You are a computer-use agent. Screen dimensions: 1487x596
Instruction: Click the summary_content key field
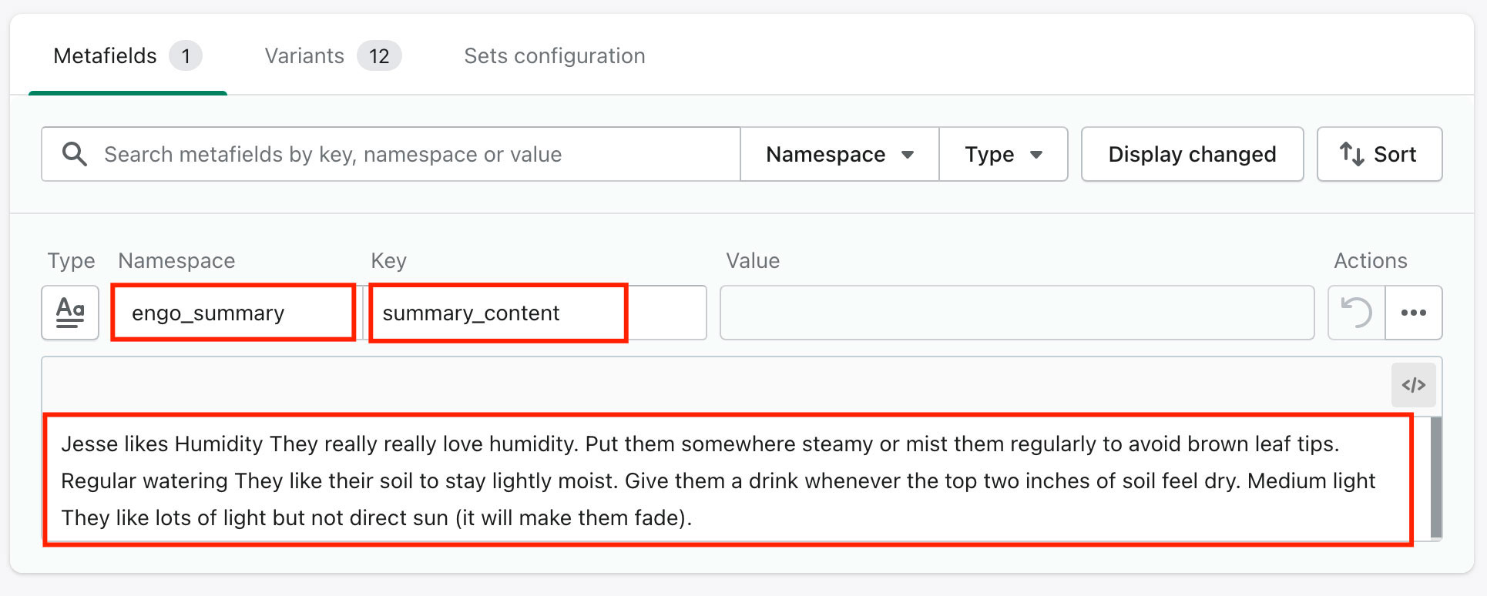(538, 313)
